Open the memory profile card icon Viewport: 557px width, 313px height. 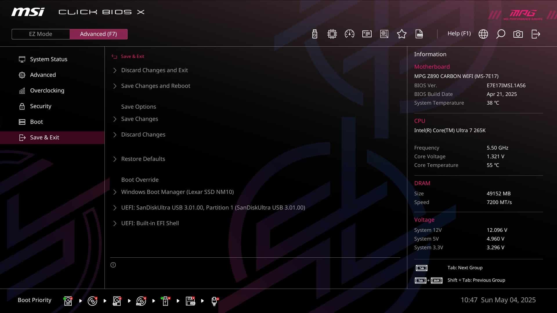click(x=367, y=34)
